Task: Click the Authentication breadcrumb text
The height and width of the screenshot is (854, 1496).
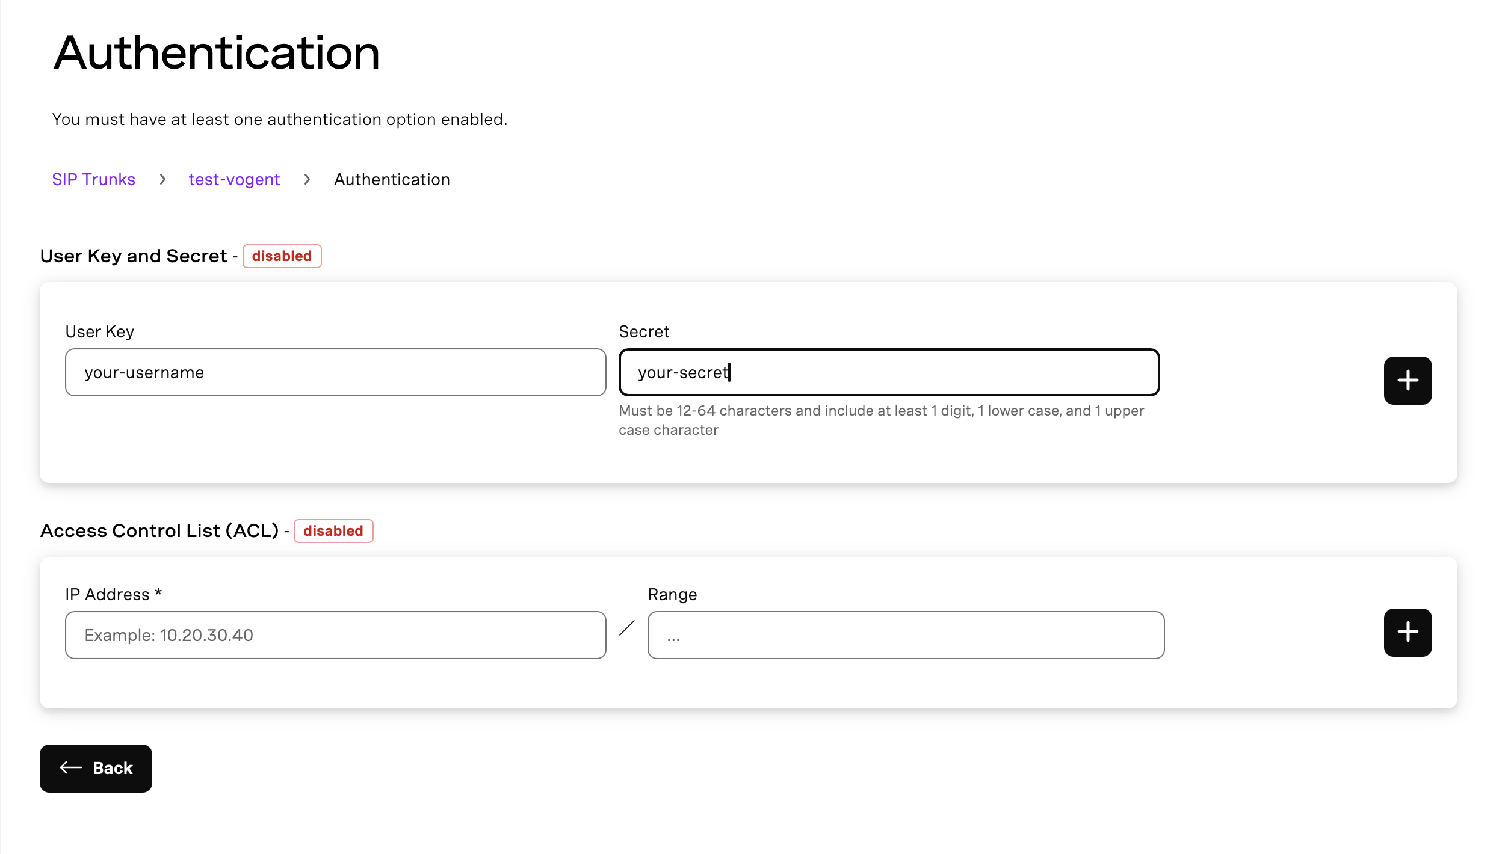Action: [392, 179]
